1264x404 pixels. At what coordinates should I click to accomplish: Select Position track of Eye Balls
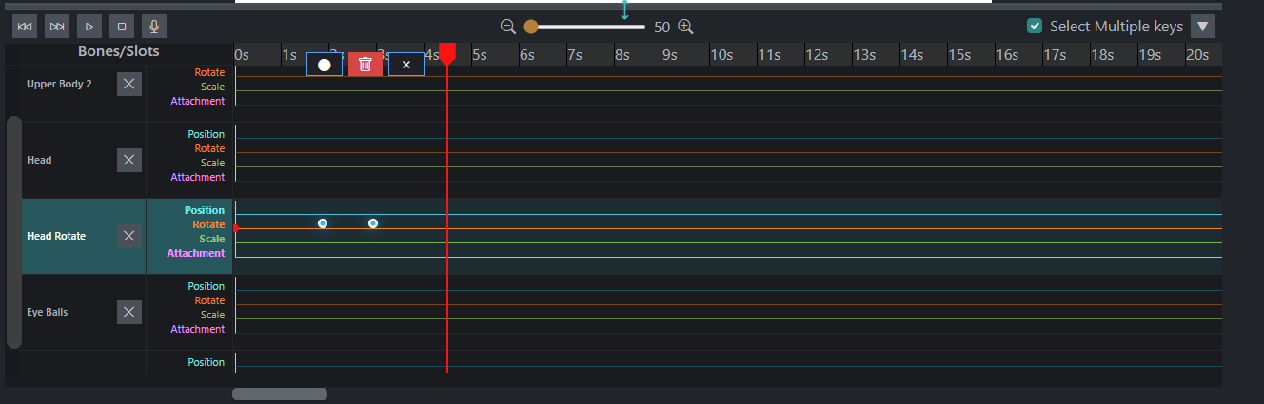tap(206, 286)
